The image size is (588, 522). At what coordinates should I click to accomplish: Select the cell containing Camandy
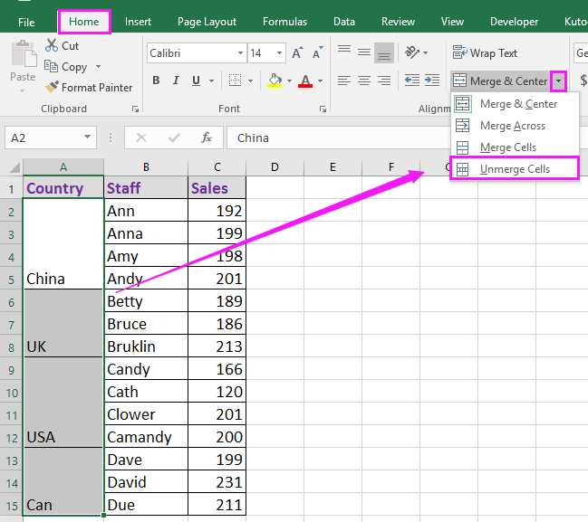click(x=146, y=436)
